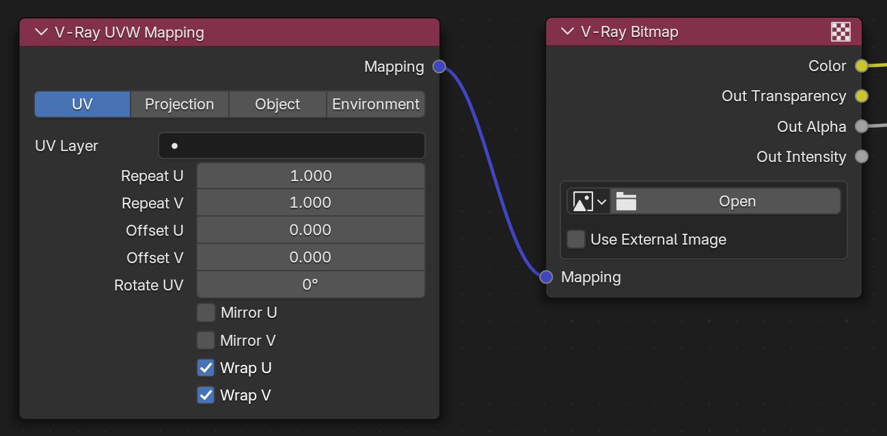Click the Out Intensity output socket
The image size is (887, 436).
coord(862,156)
